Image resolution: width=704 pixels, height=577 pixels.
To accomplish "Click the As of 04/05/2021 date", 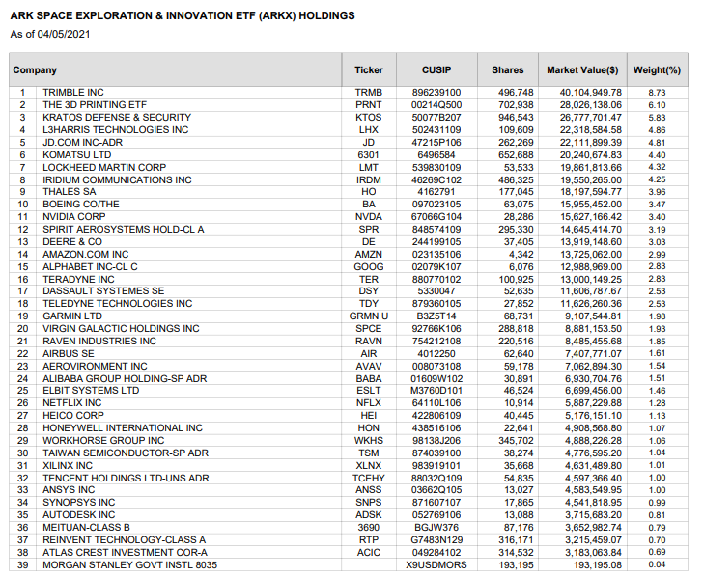I will [x=50, y=35].
